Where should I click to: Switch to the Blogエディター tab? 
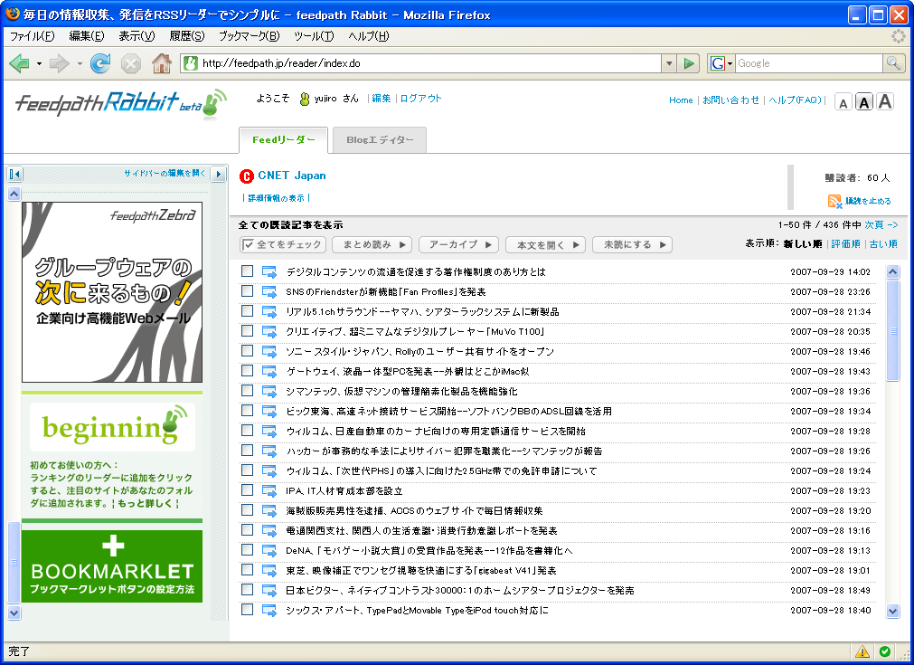coord(380,140)
